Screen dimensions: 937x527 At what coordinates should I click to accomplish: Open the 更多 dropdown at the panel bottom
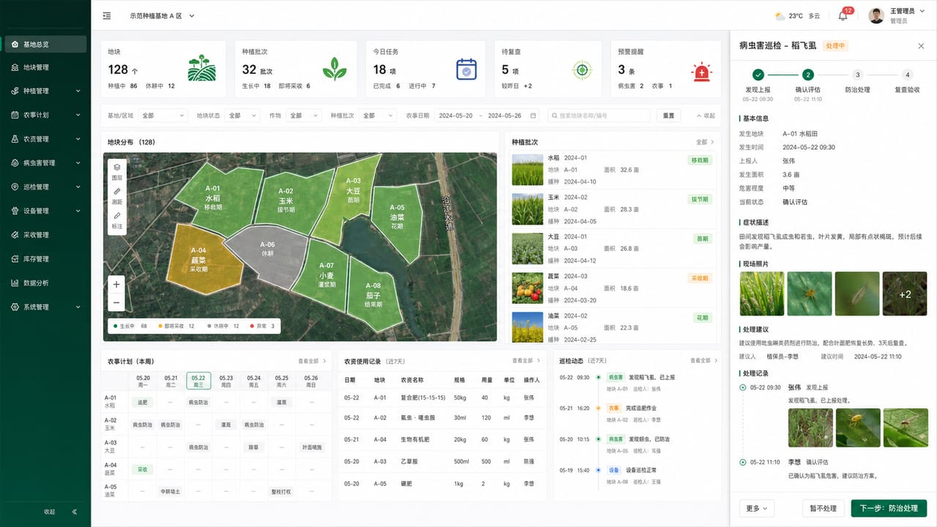[x=757, y=508]
